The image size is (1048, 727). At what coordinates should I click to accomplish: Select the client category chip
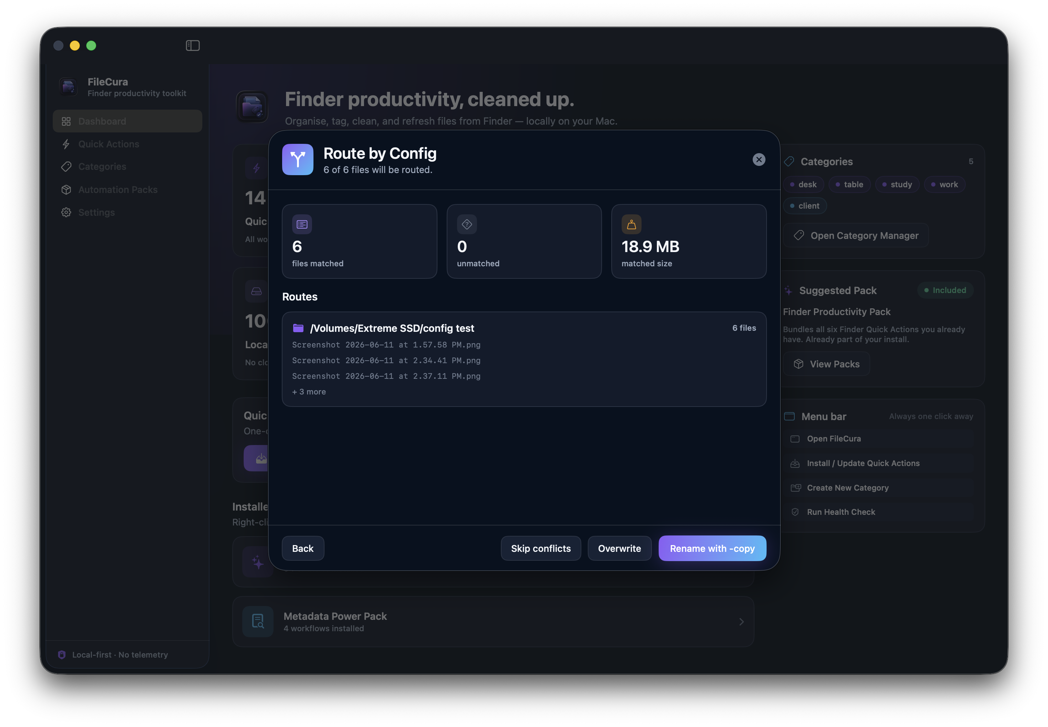pyautogui.click(x=805, y=206)
